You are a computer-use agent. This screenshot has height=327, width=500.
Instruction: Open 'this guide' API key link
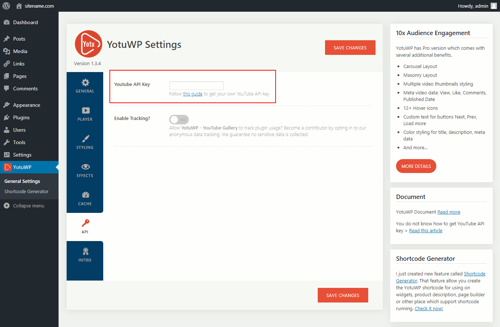click(x=193, y=94)
